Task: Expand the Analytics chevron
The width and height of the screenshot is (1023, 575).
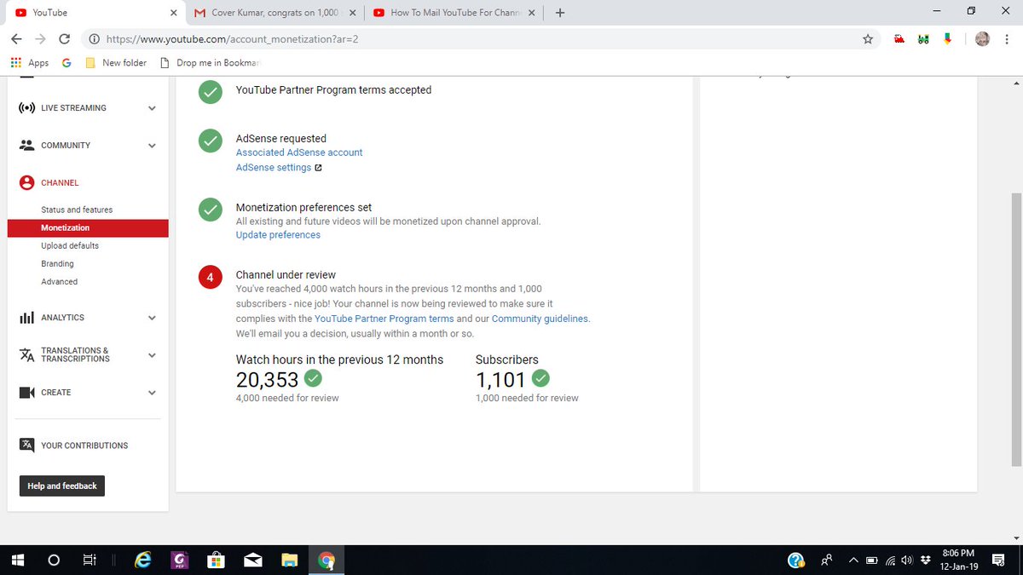Action: tap(152, 318)
